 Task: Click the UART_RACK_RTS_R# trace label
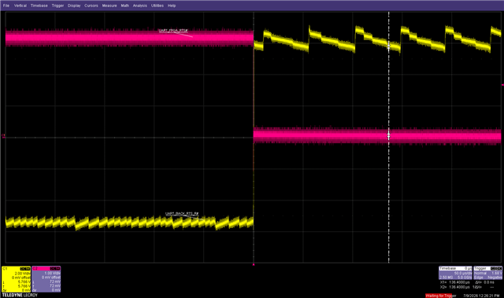tap(182, 214)
